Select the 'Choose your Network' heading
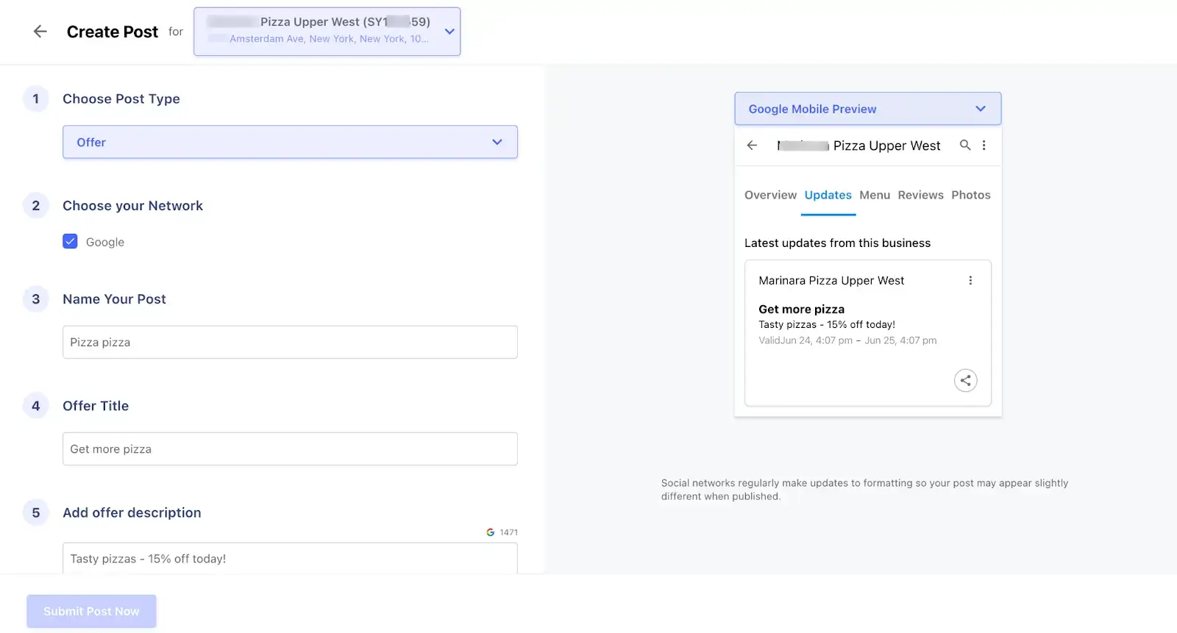1177x633 pixels. click(x=132, y=206)
